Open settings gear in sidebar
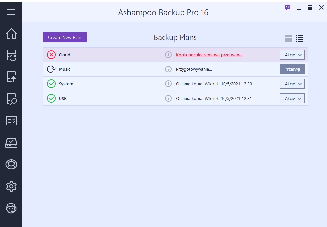The width and height of the screenshot is (327, 227). tap(11, 186)
